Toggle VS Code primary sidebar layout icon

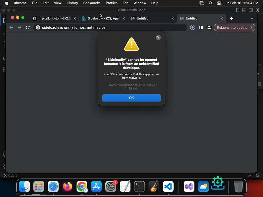(238, 10)
